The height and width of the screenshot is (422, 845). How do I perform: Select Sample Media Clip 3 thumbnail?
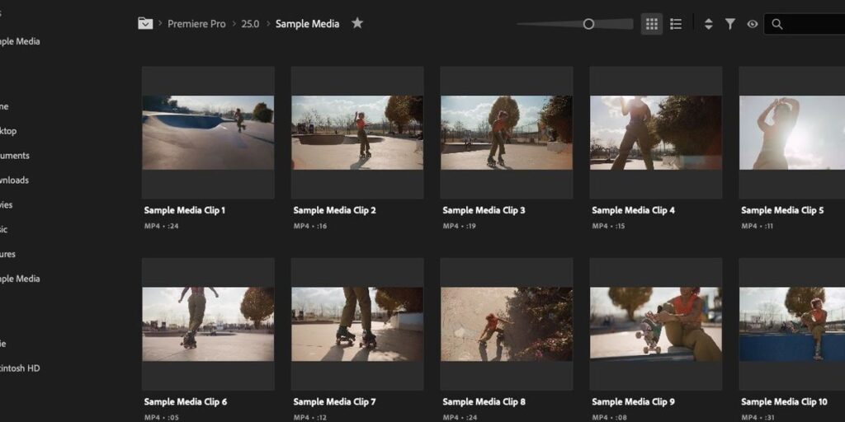pyautogui.click(x=507, y=133)
